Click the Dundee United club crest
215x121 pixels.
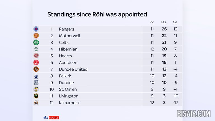click(36, 69)
